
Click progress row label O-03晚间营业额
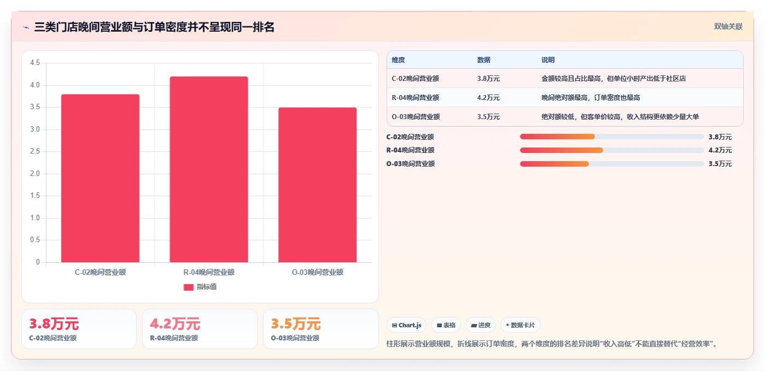click(410, 164)
